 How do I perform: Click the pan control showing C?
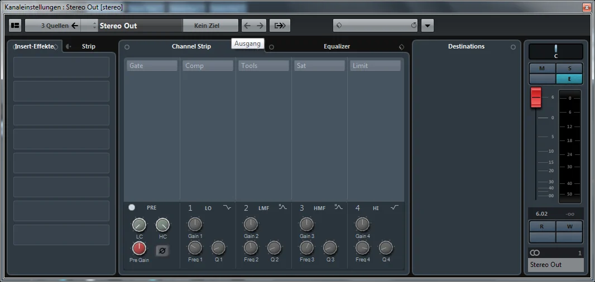point(555,51)
